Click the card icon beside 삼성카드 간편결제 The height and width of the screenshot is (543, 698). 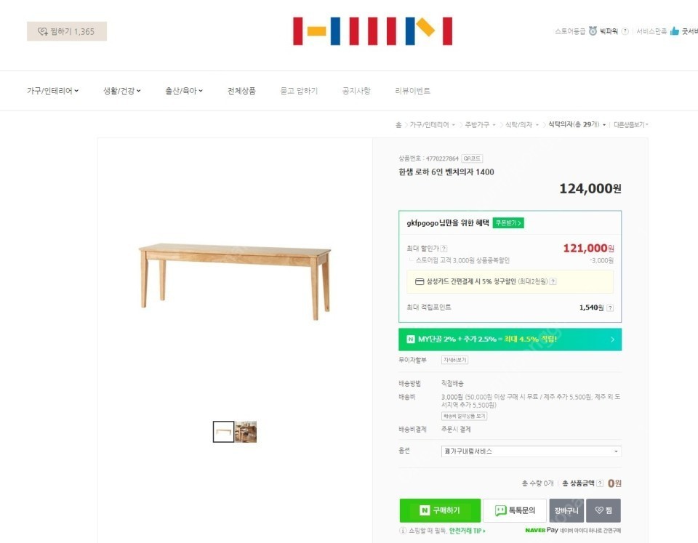(418, 281)
